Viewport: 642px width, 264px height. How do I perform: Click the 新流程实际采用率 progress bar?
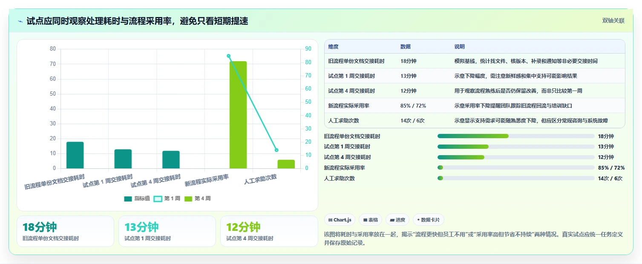pyautogui.click(x=516, y=168)
